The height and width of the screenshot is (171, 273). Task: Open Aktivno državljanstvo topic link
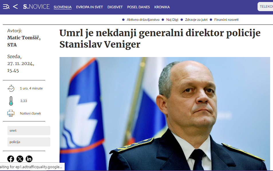pyautogui.click(x=143, y=20)
